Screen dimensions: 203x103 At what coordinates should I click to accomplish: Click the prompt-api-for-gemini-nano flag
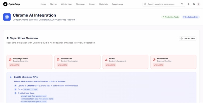pos(34,96)
